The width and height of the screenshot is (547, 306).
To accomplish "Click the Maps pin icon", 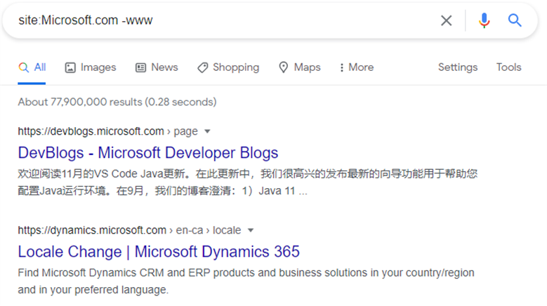I will click(x=283, y=67).
